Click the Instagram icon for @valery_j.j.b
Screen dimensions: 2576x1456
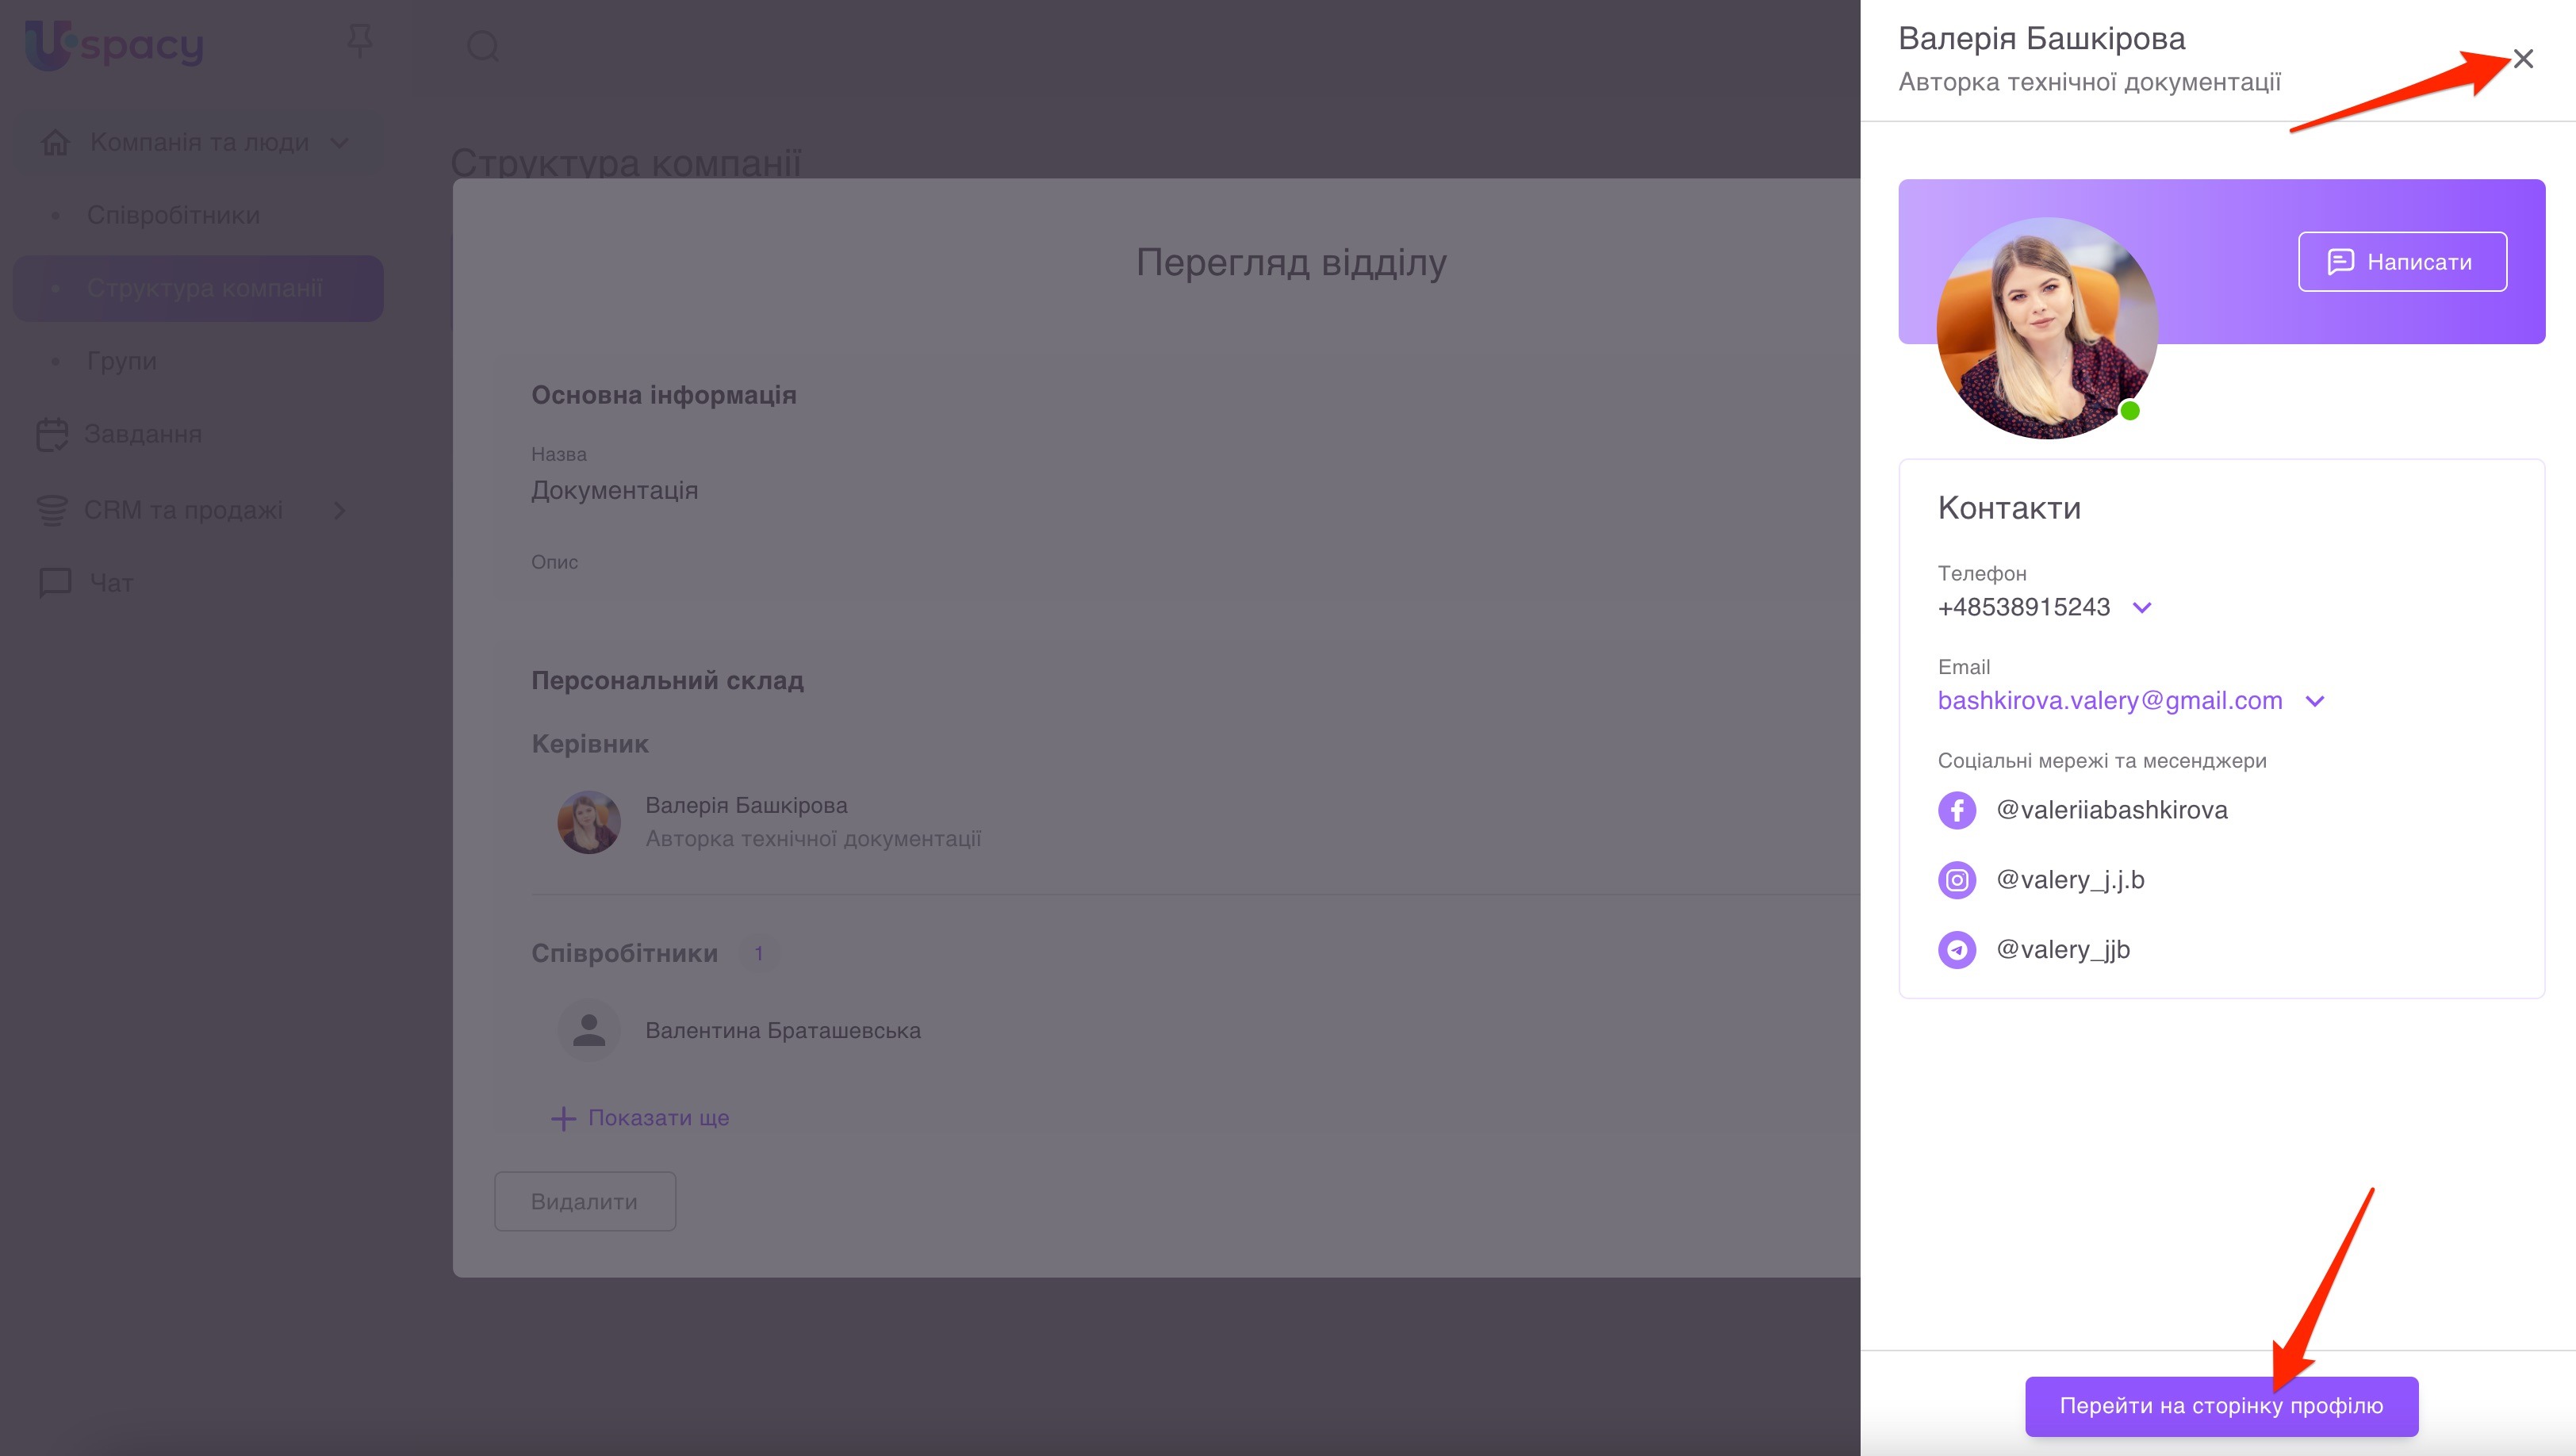pos(1956,880)
